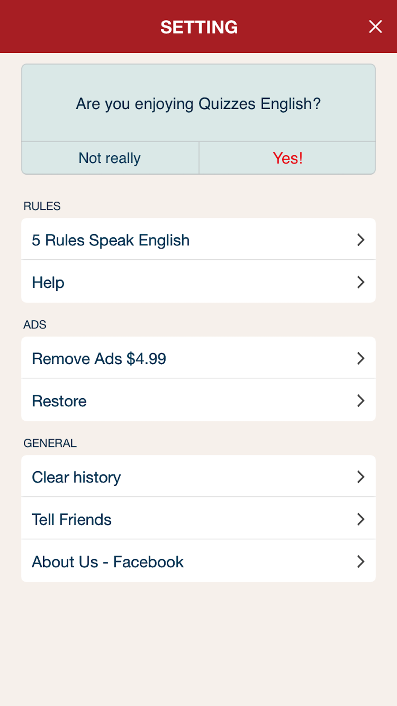Answer "Yes!" to enjoying Quizzes English
The image size is (397, 706).
pos(287,158)
